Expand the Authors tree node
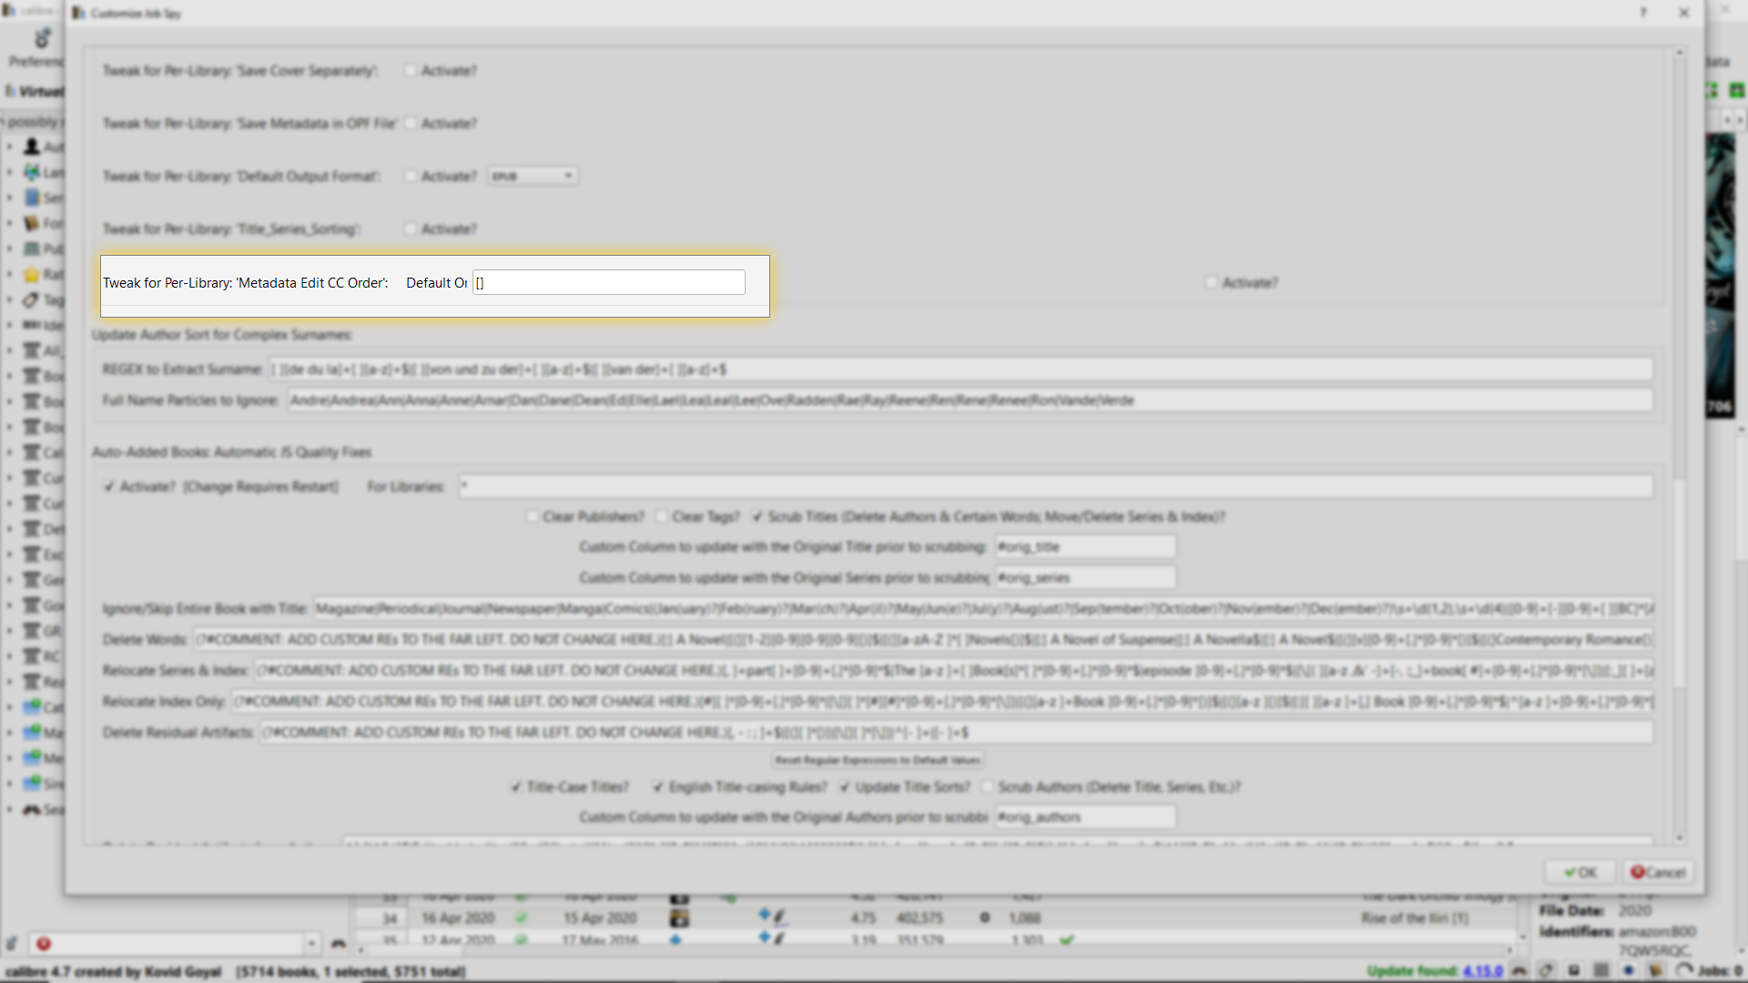This screenshot has width=1748, height=983. pos(10,147)
